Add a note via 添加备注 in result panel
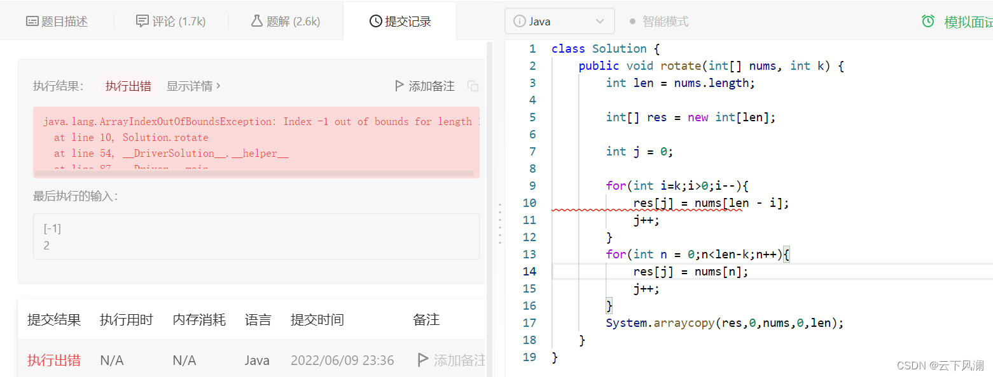Viewport: 993px width, 377px height. click(425, 86)
